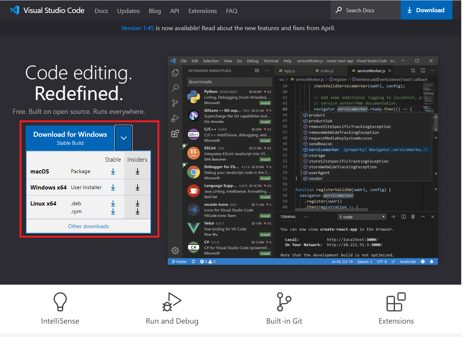The image size is (462, 337).
Task: Download Linux .rpm Insiders package
Action: (137, 212)
